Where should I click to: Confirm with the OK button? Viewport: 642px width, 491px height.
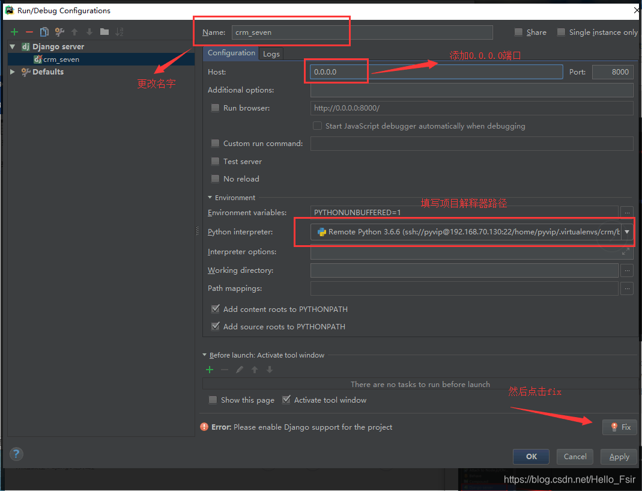tap(531, 457)
